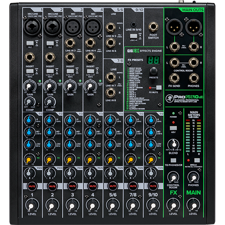Click the LINE IN 6 jack
Image resolution: width=225 pixels, height=225 pixels.
tap(111, 43)
